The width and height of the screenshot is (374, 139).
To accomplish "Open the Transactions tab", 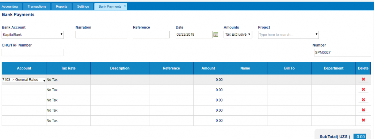I will coord(37,7).
